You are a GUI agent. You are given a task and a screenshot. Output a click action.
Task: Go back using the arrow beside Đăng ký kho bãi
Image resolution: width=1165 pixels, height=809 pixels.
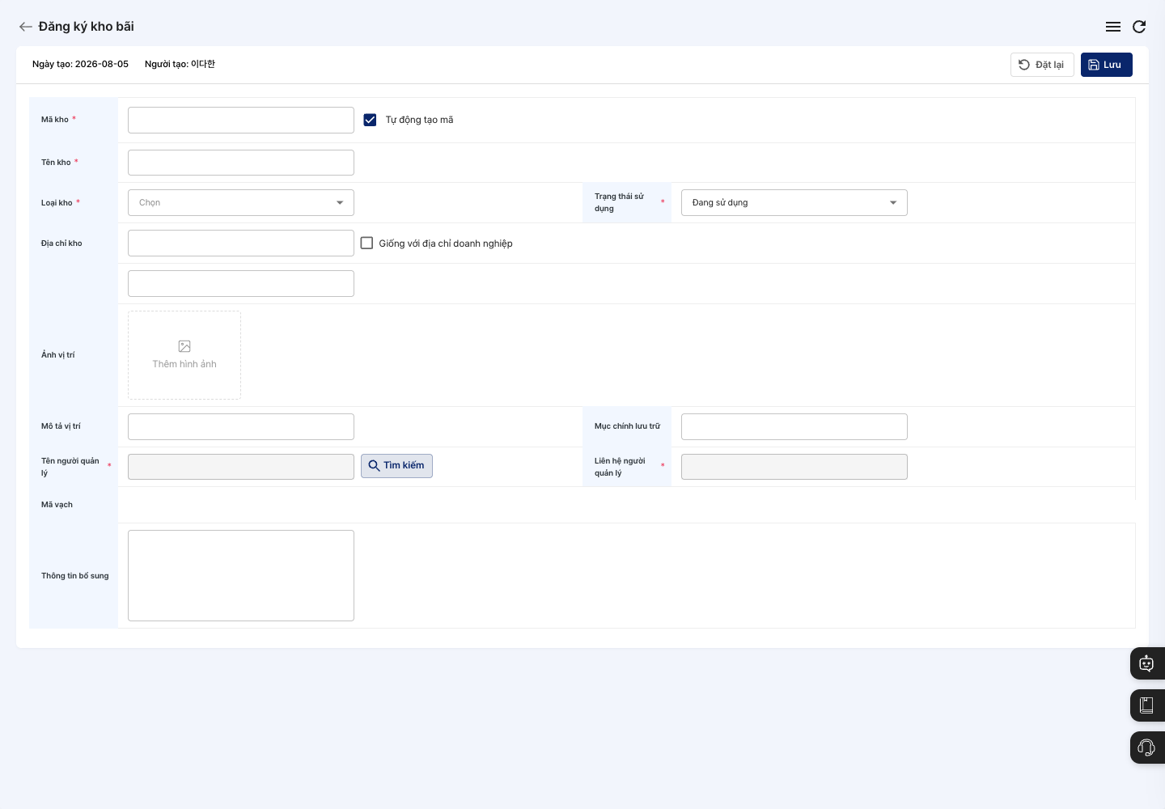pyautogui.click(x=26, y=27)
